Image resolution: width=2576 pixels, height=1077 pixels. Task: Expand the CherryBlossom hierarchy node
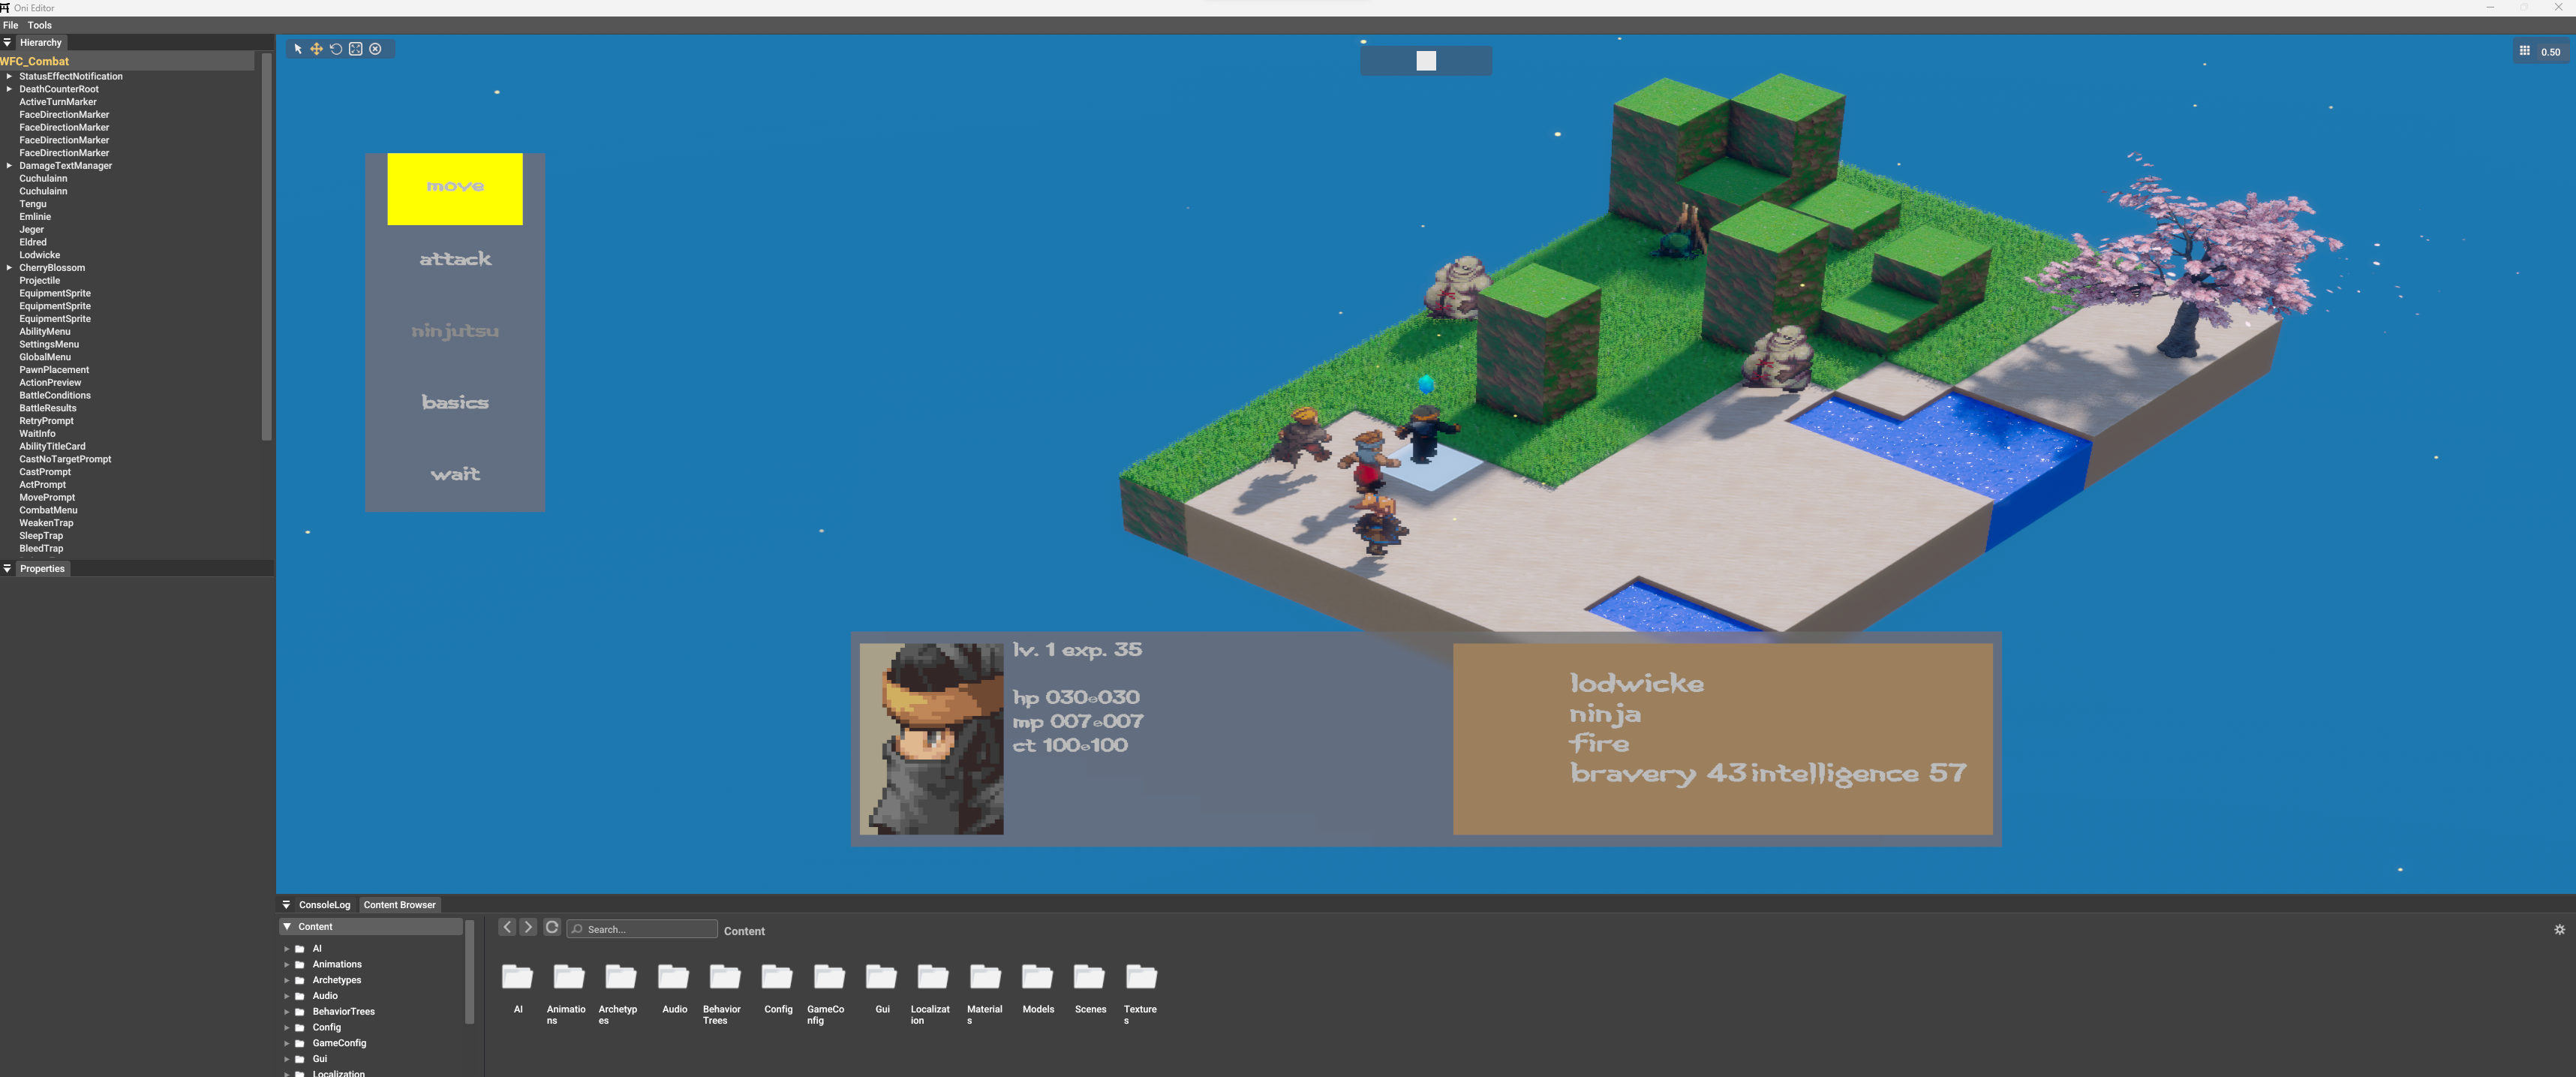point(9,268)
